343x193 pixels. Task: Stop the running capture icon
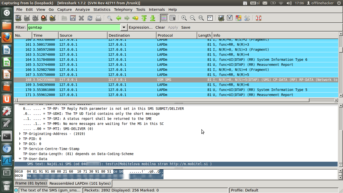44,18
